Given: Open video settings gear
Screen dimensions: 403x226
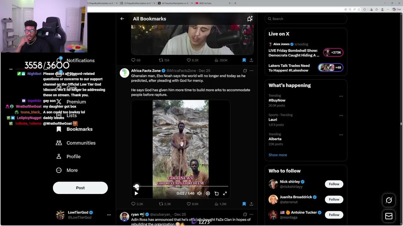Looking at the screenshot, I should coord(208,193).
